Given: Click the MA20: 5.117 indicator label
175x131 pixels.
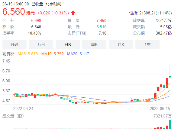Looking at the screenshot, I should click(78, 54).
